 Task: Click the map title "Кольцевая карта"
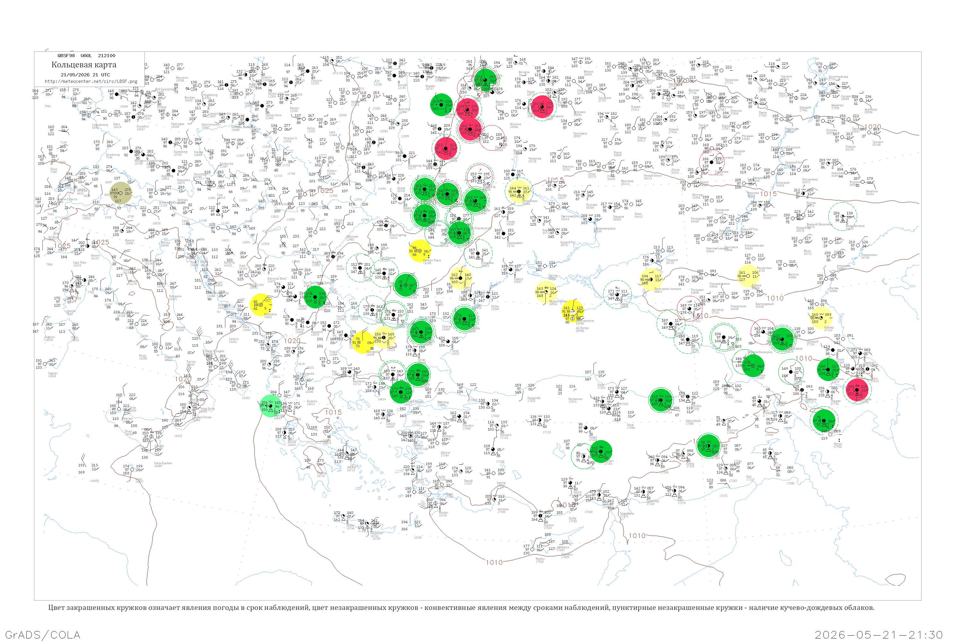[84, 65]
